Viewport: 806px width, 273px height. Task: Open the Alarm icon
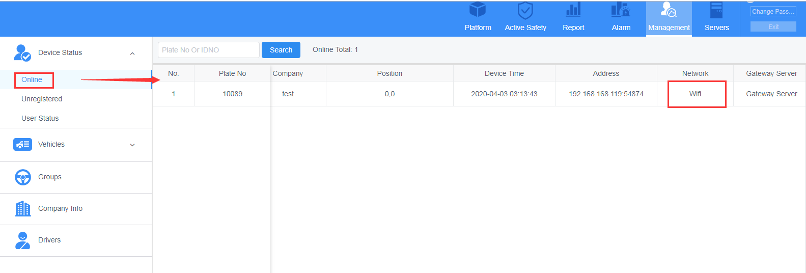(621, 10)
